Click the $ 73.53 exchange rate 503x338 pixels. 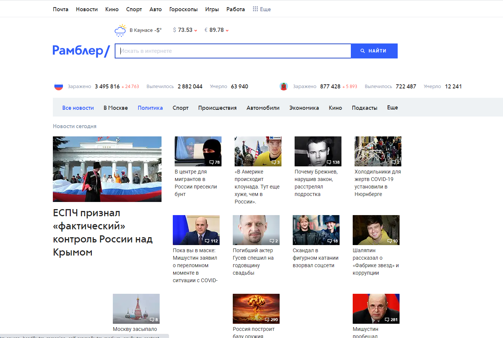point(183,30)
